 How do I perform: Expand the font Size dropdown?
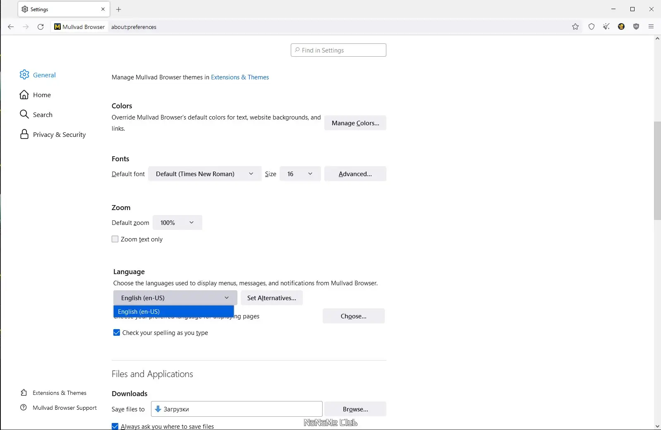tap(300, 174)
